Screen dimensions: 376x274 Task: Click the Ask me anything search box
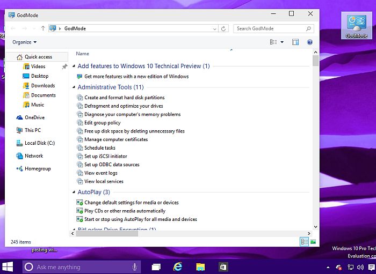[82, 267]
